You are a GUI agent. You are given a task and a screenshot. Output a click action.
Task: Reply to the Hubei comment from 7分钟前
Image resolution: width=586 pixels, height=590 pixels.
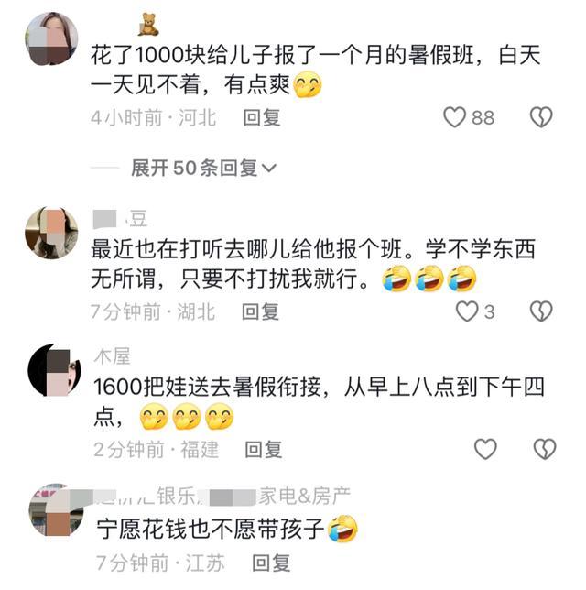[x=260, y=311]
